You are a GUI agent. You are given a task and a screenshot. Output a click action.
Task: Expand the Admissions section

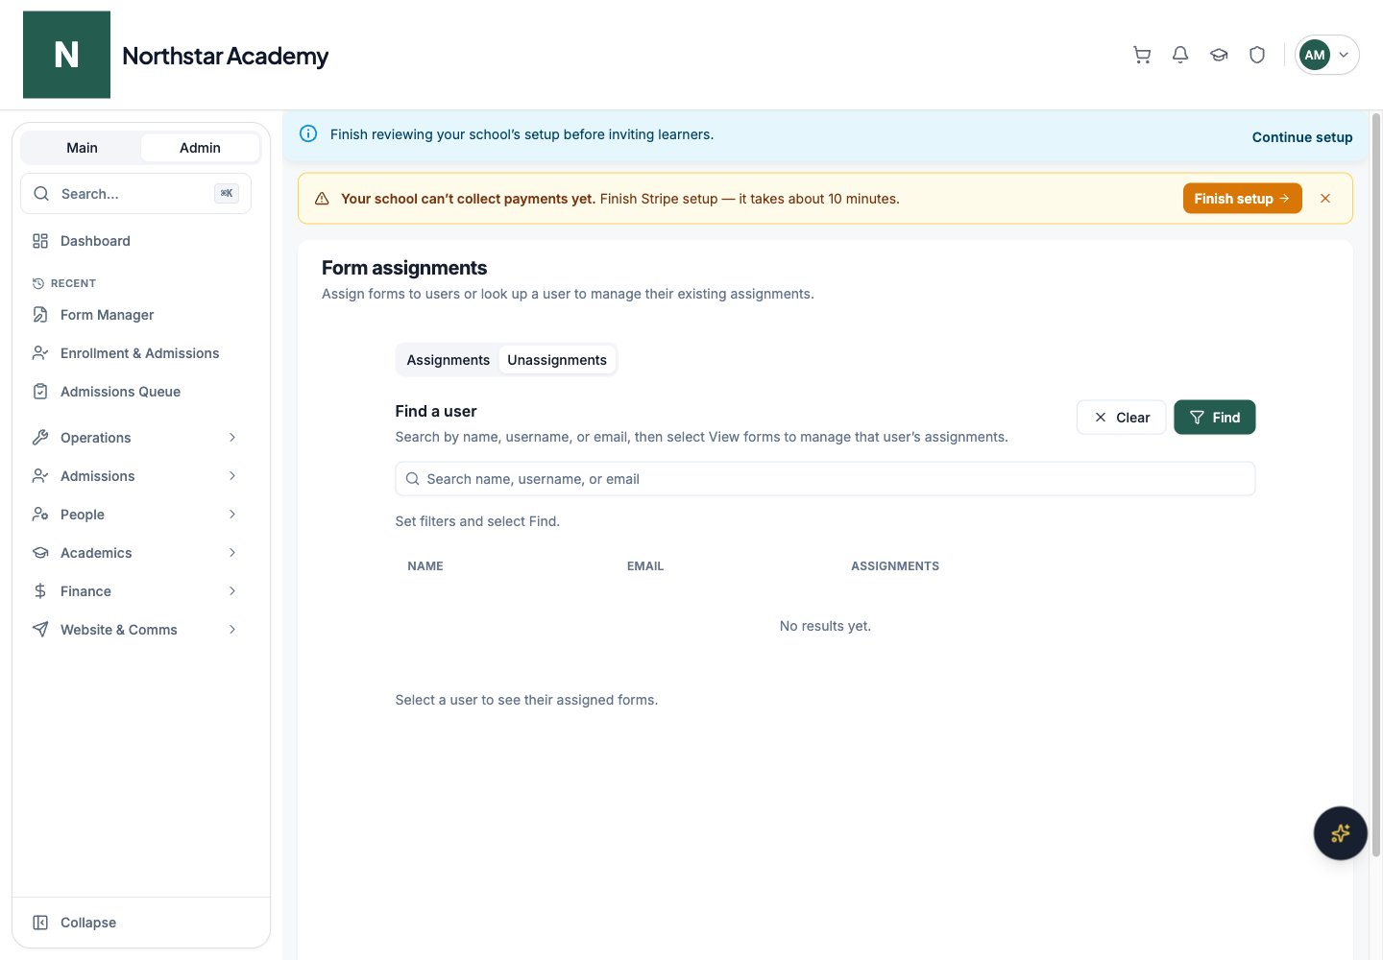(135, 476)
